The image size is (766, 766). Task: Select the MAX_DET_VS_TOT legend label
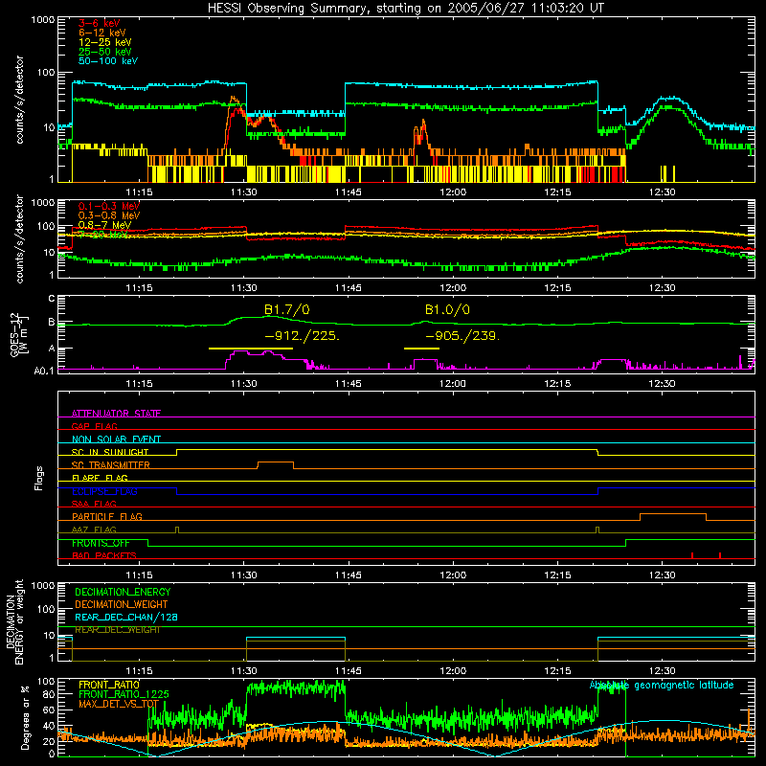(x=119, y=704)
